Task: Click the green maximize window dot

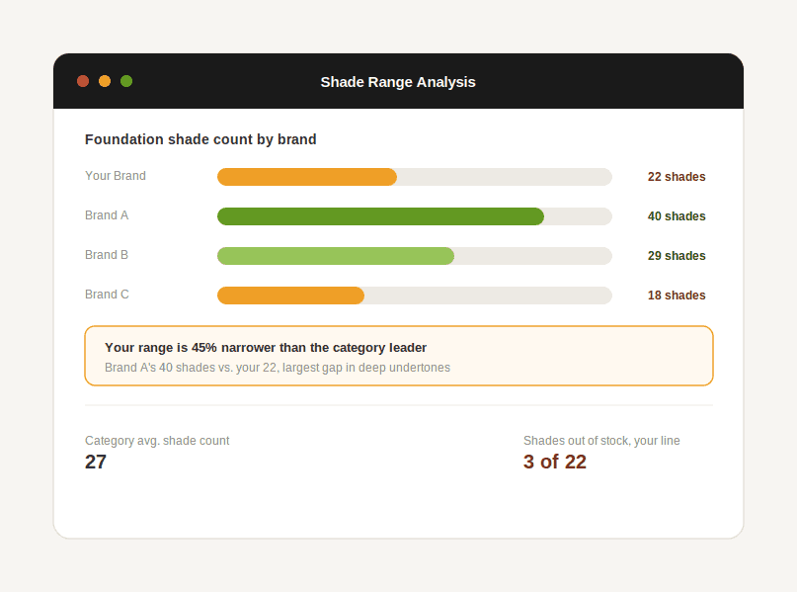Action: pos(126,81)
